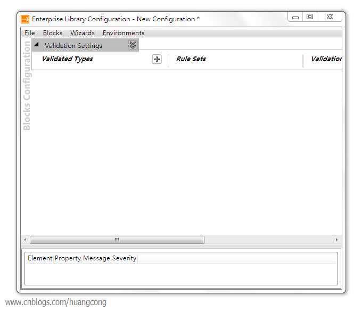The width and height of the screenshot is (362, 312).
Task: Click the horizontal scrollbar thumb
Action: point(117,240)
